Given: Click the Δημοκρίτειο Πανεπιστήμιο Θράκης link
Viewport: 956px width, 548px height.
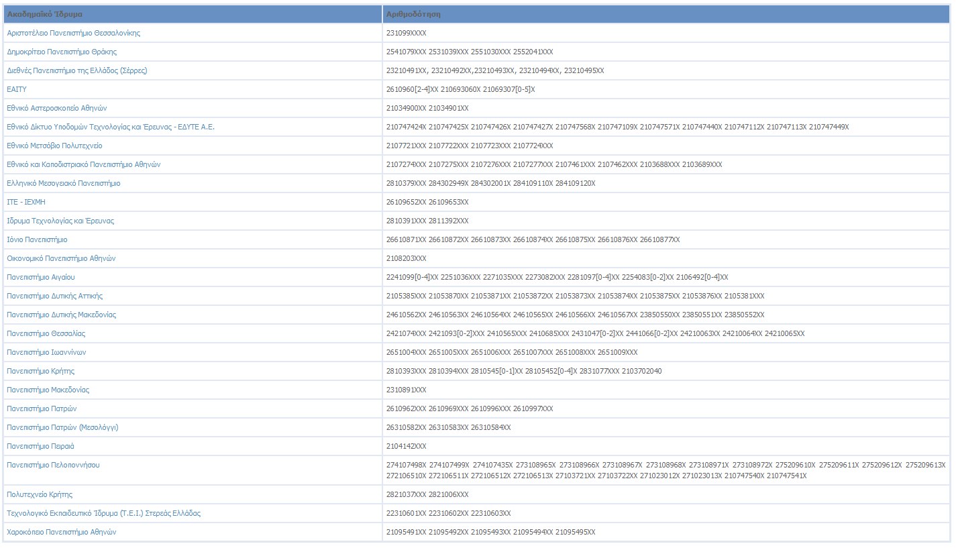Looking at the screenshot, I should (62, 52).
